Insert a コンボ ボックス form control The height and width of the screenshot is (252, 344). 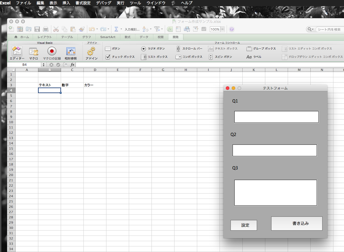[x=178, y=57]
